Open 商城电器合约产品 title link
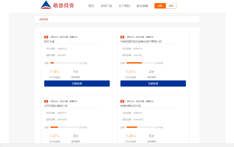Viewport: 234px width, 147px height. (x=131, y=106)
